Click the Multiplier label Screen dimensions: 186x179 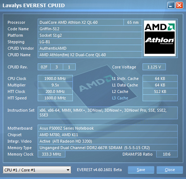click(17, 85)
